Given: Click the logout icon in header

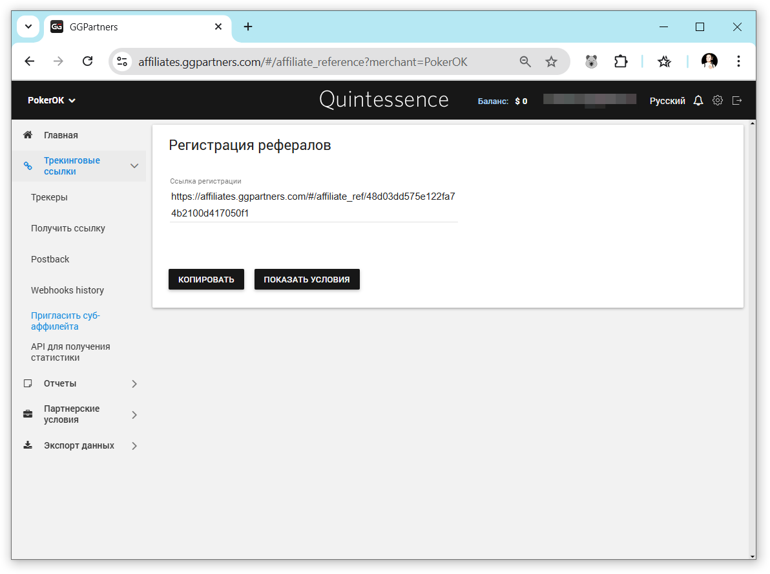Looking at the screenshot, I should click(x=736, y=100).
